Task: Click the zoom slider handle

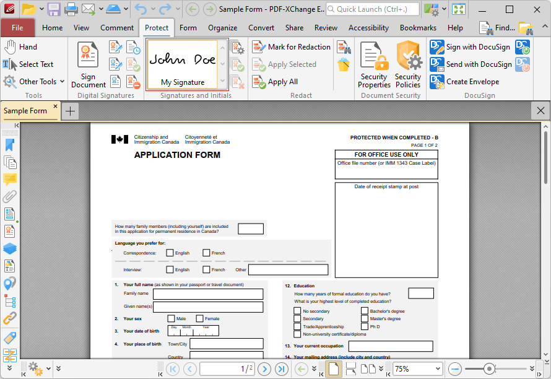Action: point(489,369)
